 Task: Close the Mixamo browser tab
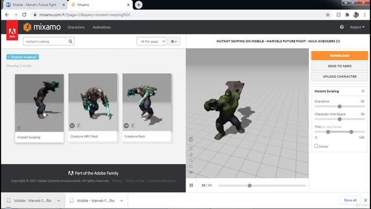129,5
